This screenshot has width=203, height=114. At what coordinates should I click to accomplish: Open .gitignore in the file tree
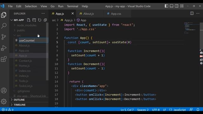[23, 91]
